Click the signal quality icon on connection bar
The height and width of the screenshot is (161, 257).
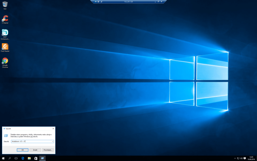(x=101, y=2)
